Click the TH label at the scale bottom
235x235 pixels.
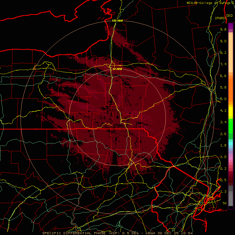coord(224,203)
